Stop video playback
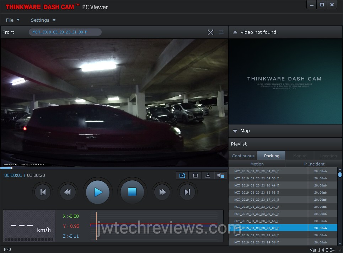This screenshot has height=253, width=343. [x=132, y=192]
